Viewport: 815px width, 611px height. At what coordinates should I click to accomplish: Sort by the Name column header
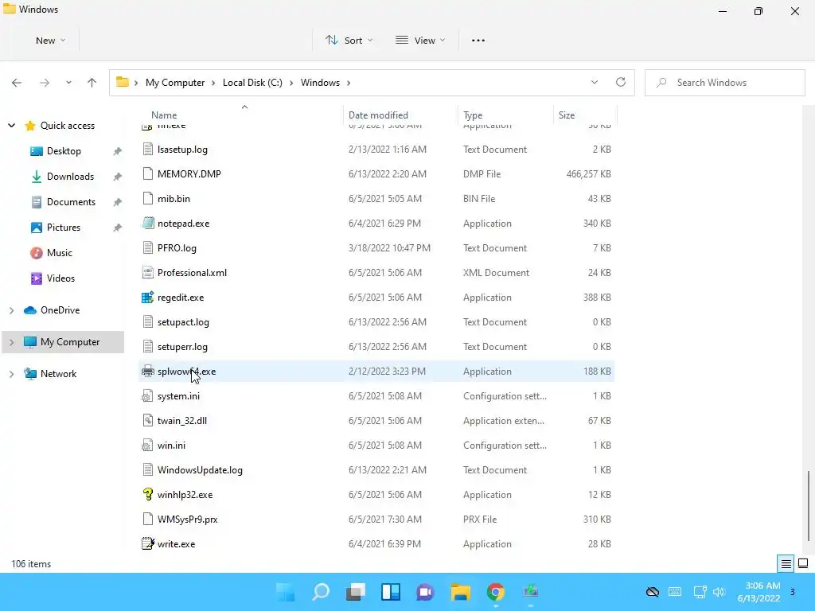[164, 115]
